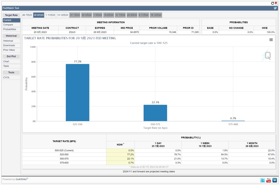The height and width of the screenshot is (185, 280).
Task: Follow the QuikStrike link in footer
Action: tap(21, 179)
